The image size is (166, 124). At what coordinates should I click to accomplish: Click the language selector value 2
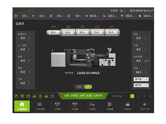[x=88, y=87]
